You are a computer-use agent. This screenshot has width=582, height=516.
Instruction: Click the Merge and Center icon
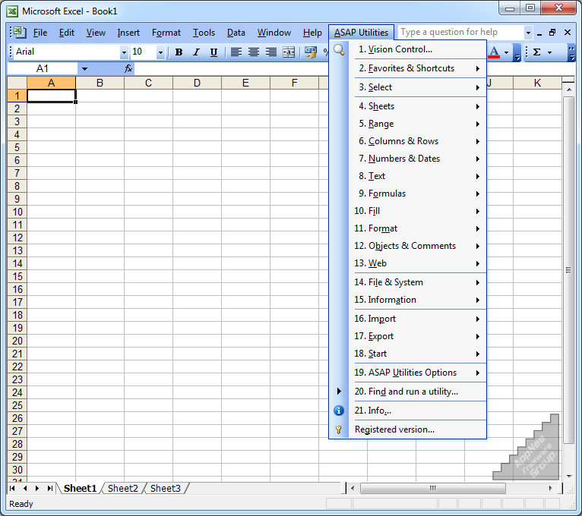[x=289, y=52]
